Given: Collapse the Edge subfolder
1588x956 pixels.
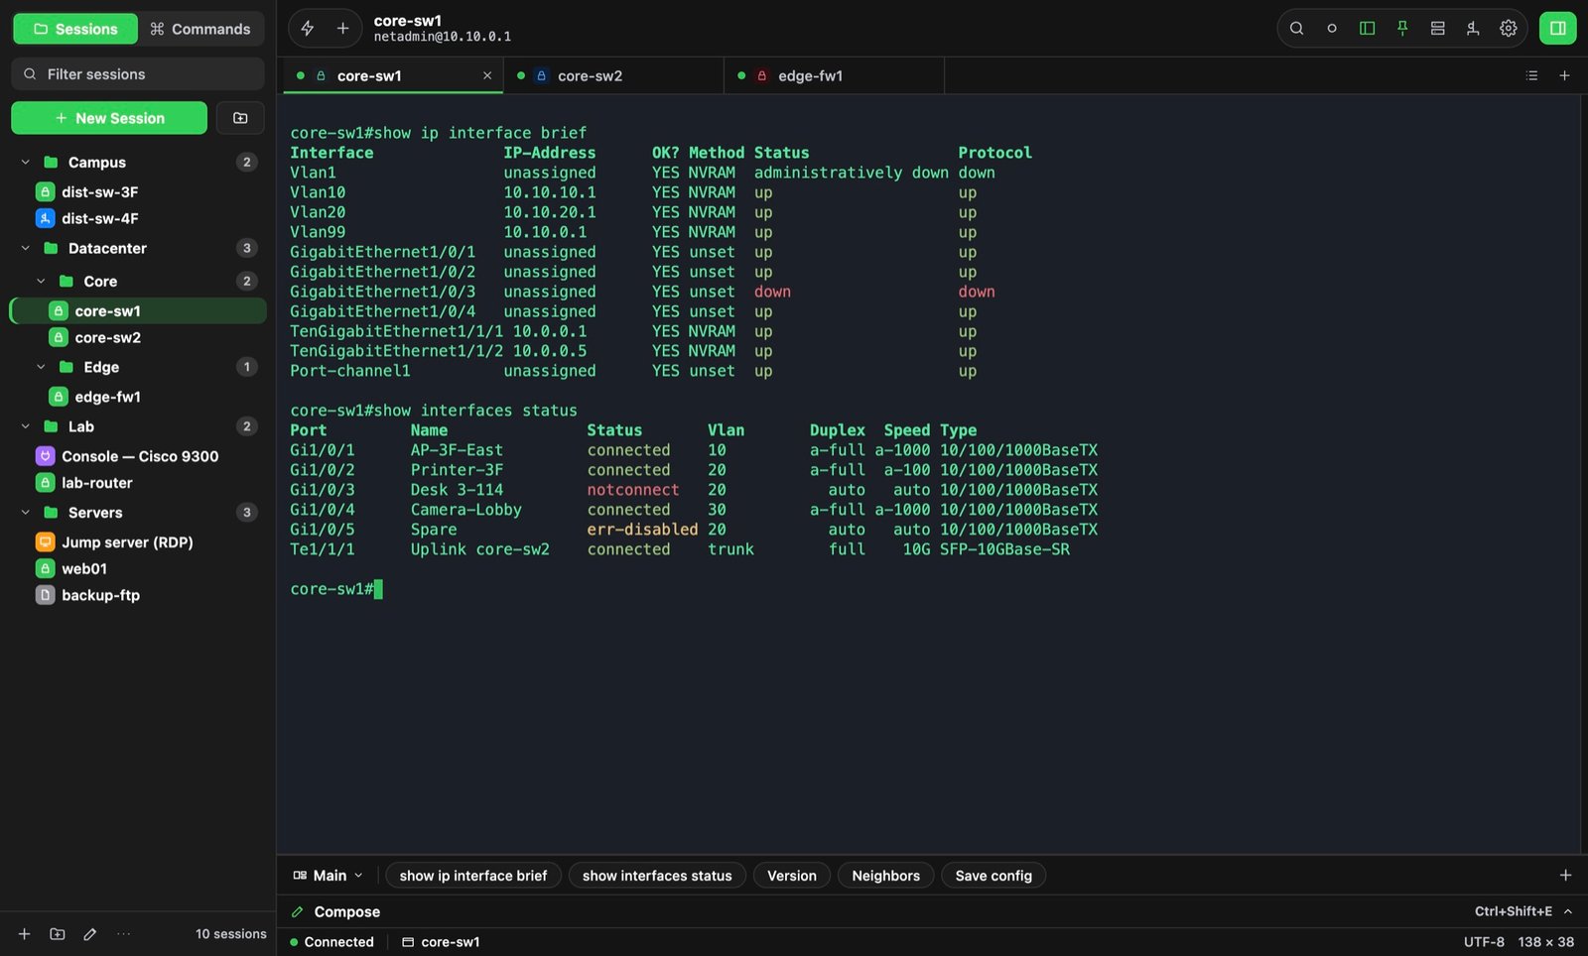Looking at the screenshot, I should [41, 367].
